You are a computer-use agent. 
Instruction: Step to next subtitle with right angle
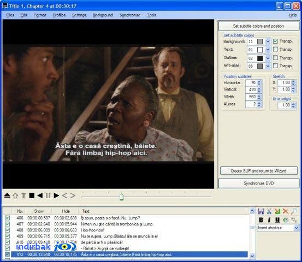pyautogui.click(x=73, y=195)
